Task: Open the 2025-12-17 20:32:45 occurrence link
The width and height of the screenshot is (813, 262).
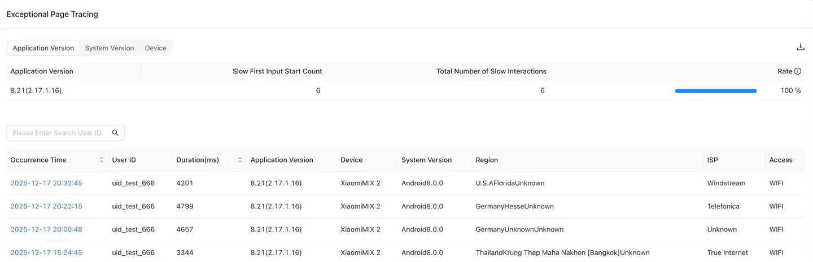Action: click(x=46, y=183)
